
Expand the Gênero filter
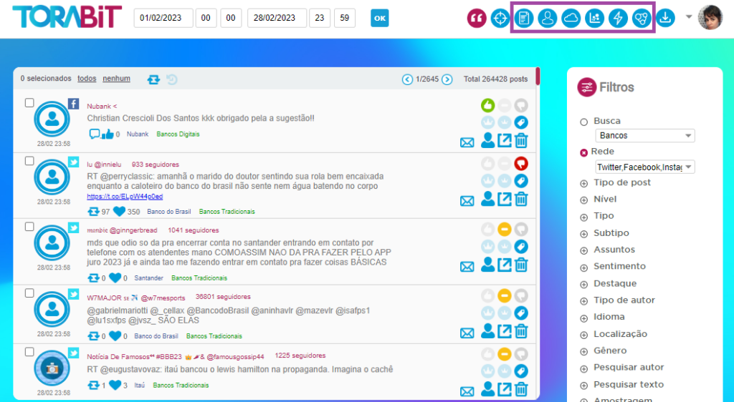[583, 352]
